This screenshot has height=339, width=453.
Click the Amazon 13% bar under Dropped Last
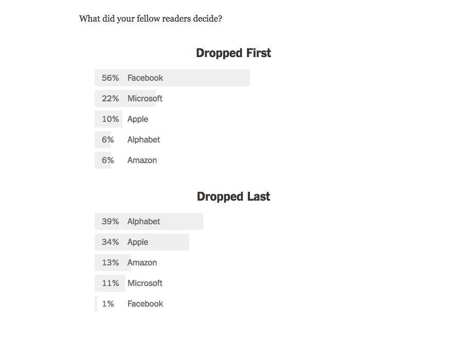(126, 262)
